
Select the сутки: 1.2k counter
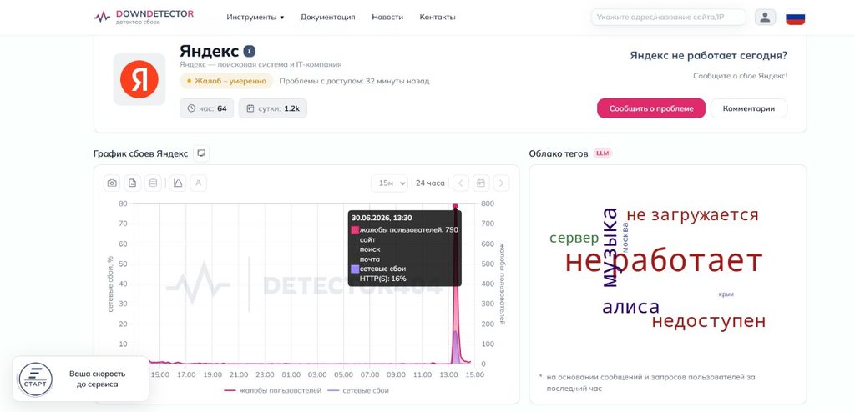pyautogui.click(x=273, y=108)
